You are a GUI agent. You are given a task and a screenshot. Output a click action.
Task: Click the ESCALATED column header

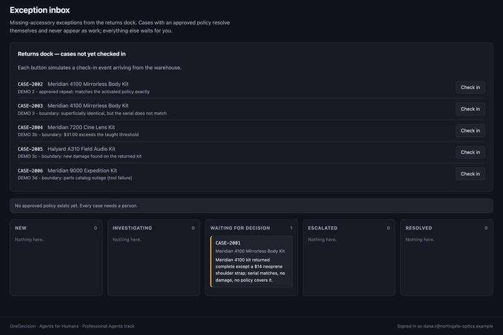point(323,228)
